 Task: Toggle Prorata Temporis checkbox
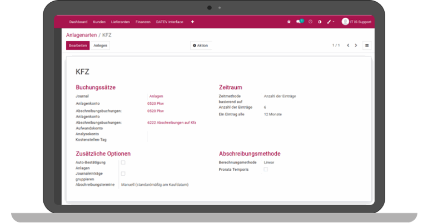click(x=266, y=169)
